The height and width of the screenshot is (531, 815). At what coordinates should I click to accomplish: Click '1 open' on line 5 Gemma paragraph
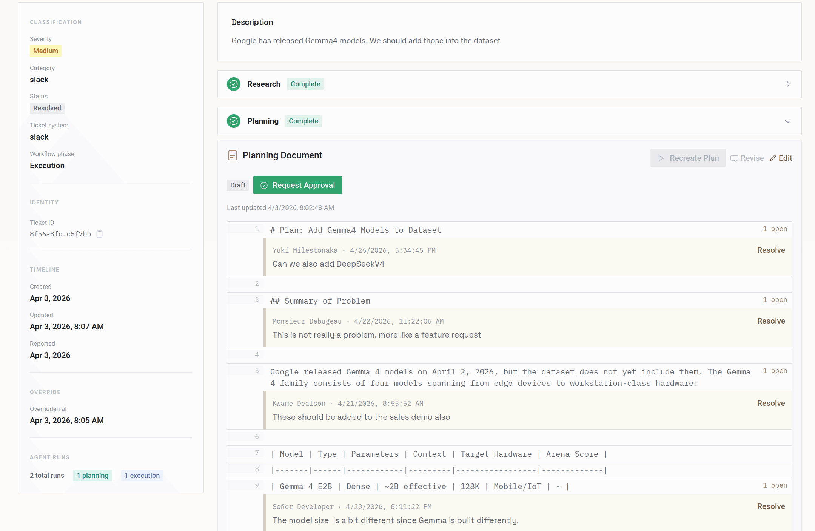pyautogui.click(x=775, y=371)
